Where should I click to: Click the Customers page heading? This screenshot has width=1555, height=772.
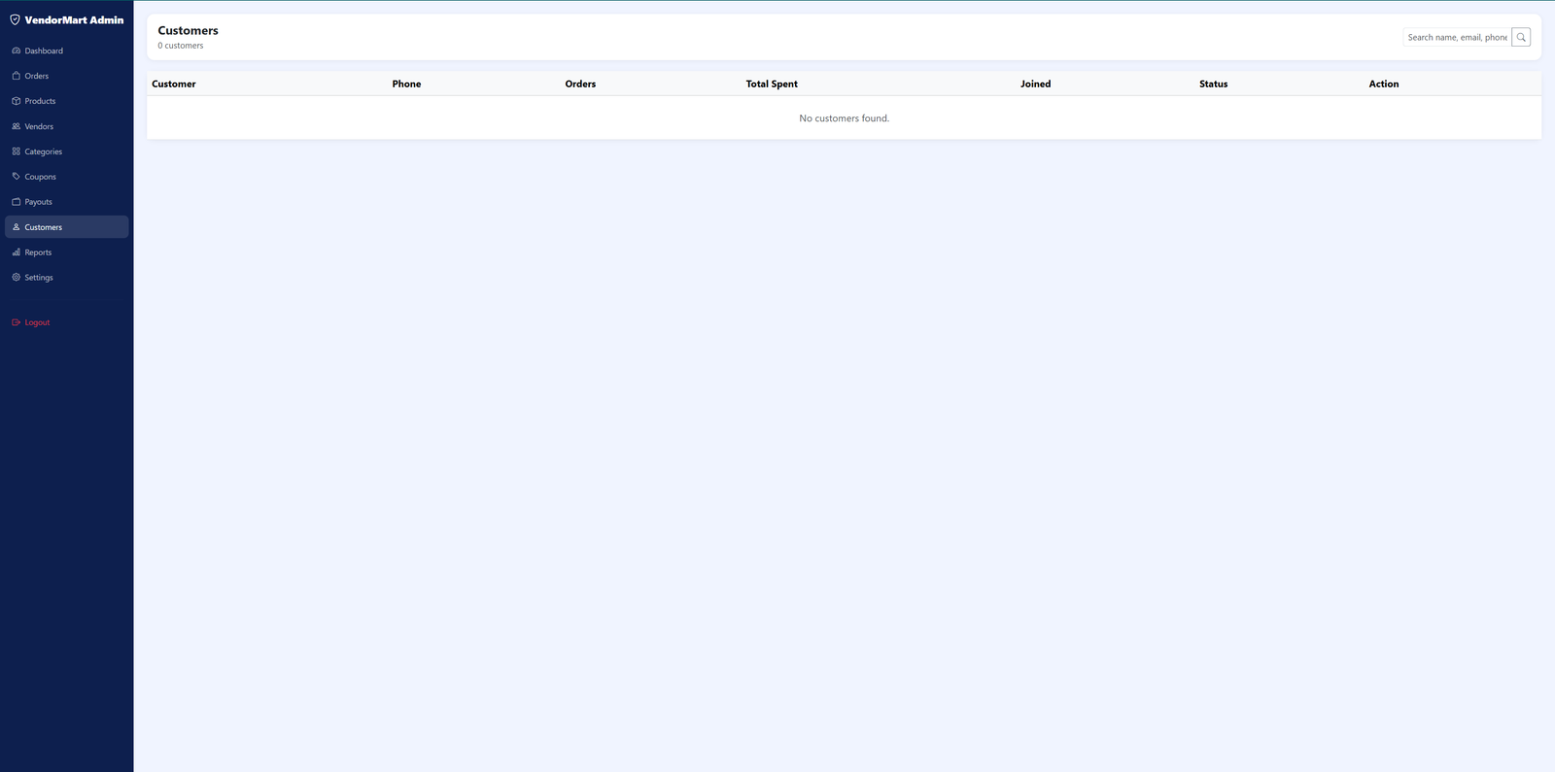(x=189, y=30)
